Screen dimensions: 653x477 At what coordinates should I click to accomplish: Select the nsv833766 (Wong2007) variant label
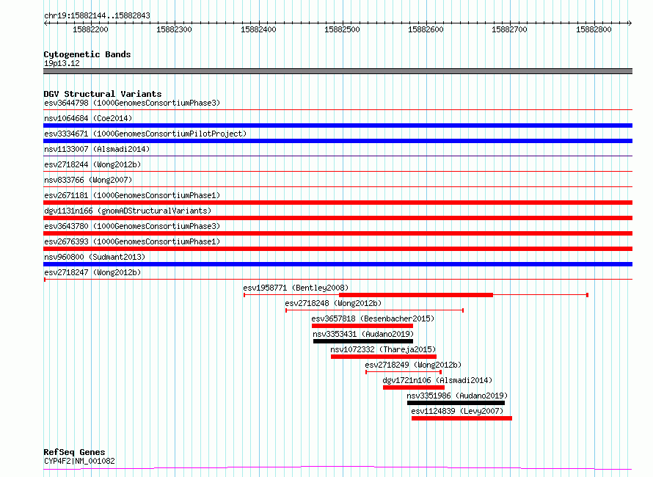coord(88,180)
